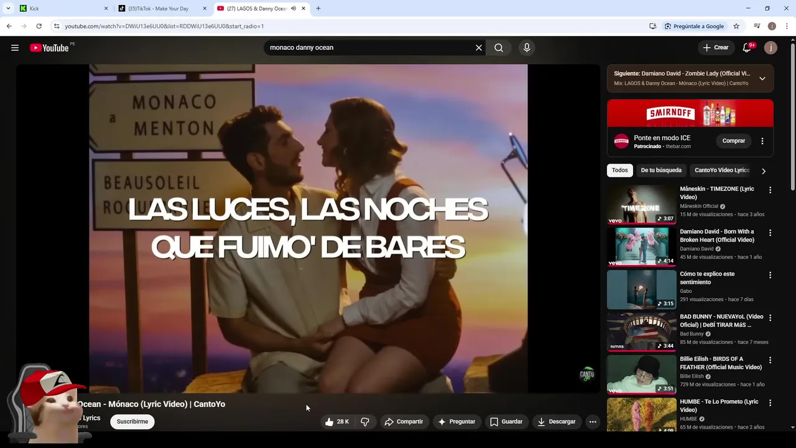This screenshot has height=448, width=796.
Task: Save video with Guardar button
Action: click(x=506, y=422)
